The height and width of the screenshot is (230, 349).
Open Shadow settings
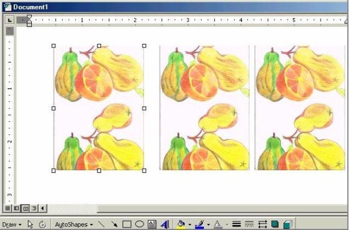pos(275,224)
